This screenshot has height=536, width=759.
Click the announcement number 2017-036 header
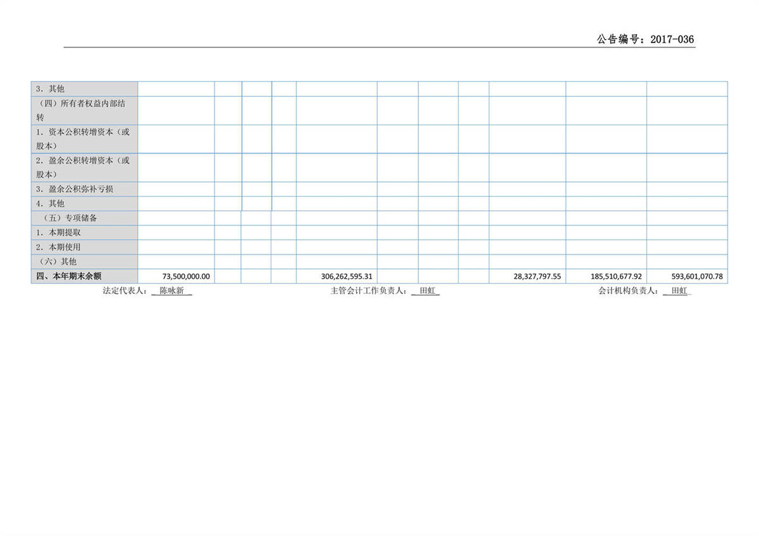pyautogui.click(x=645, y=39)
